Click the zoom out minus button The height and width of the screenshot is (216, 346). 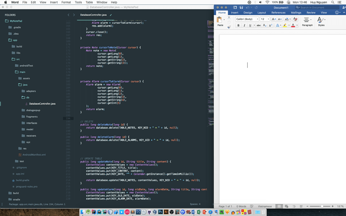tap(307, 206)
